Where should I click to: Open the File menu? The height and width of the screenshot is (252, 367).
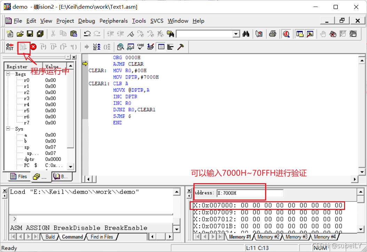(x=18, y=21)
